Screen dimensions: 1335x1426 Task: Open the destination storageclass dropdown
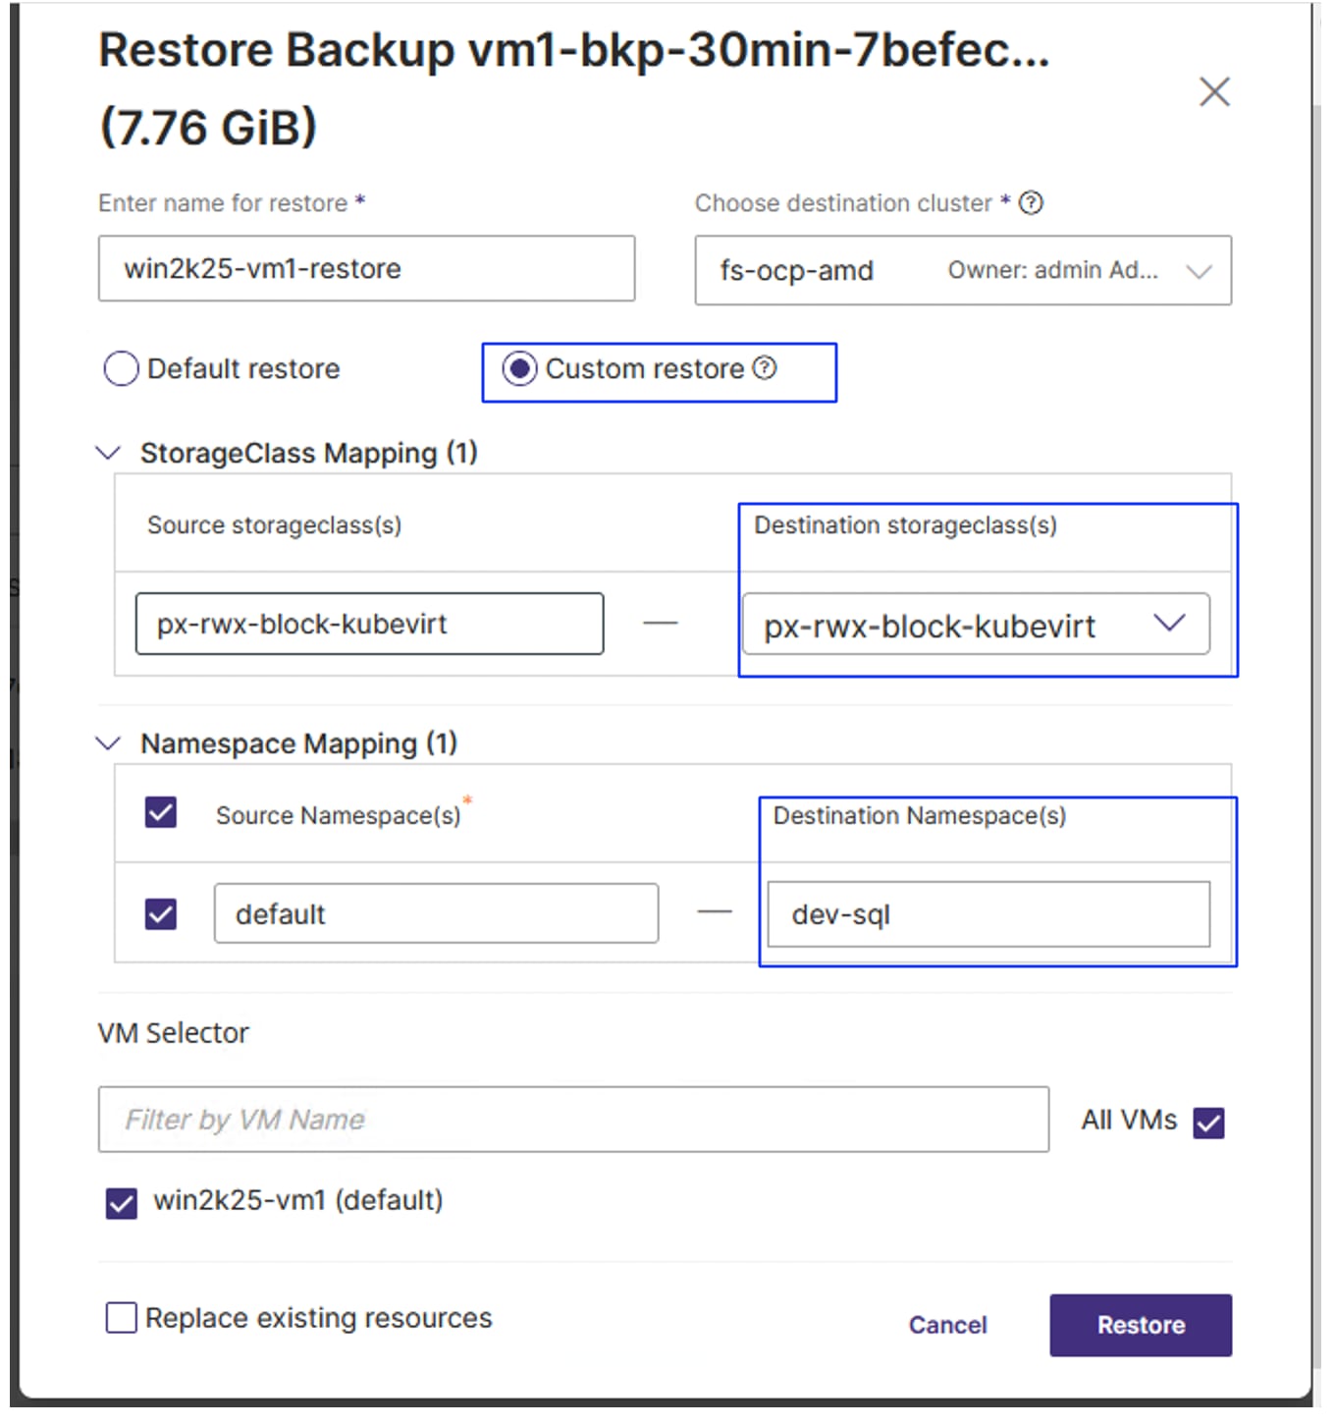point(1169,624)
